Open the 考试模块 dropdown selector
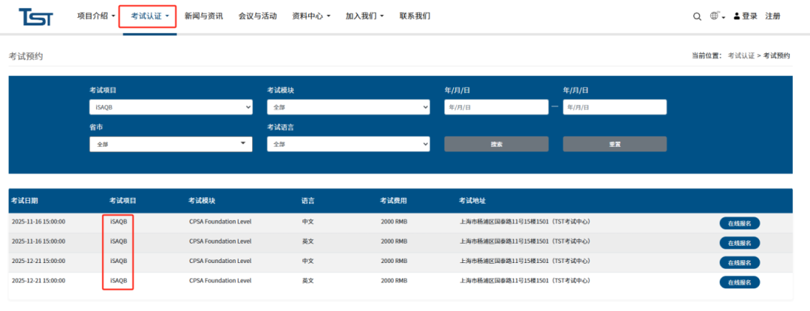The width and height of the screenshot is (810, 311). tap(348, 107)
